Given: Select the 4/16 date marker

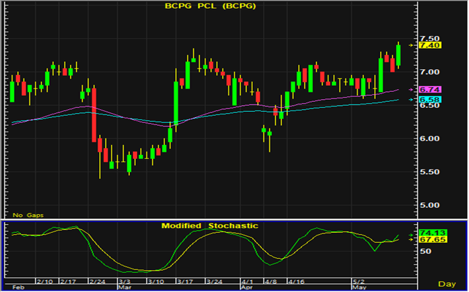Looking at the screenshot, I should [x=296, y=281].
